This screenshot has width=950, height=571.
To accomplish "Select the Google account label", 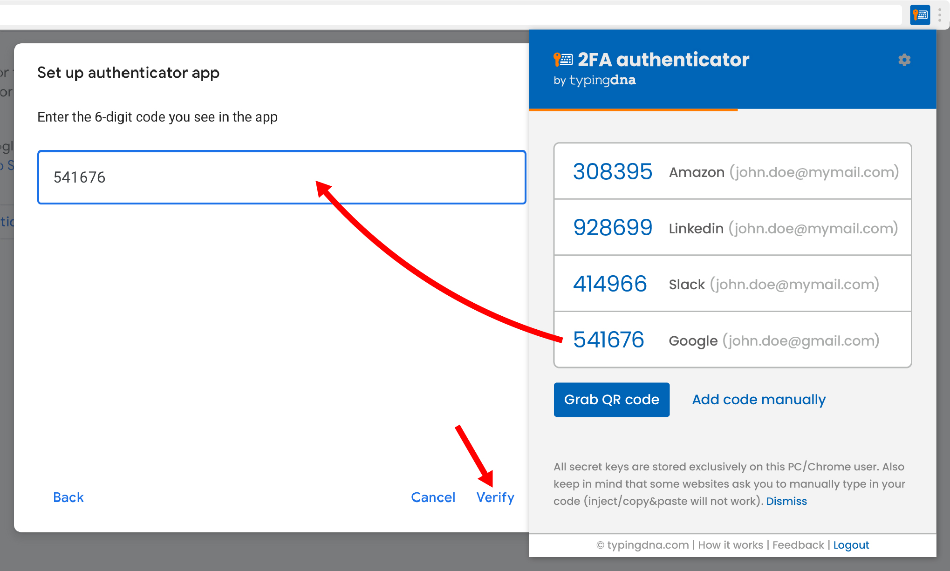I will [774, 340].
